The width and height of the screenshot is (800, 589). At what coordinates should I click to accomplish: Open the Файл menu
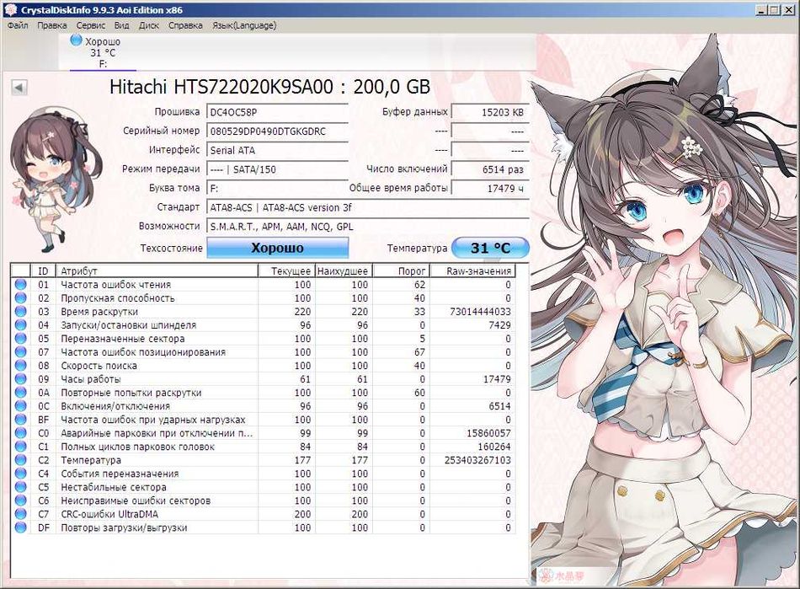18,25
